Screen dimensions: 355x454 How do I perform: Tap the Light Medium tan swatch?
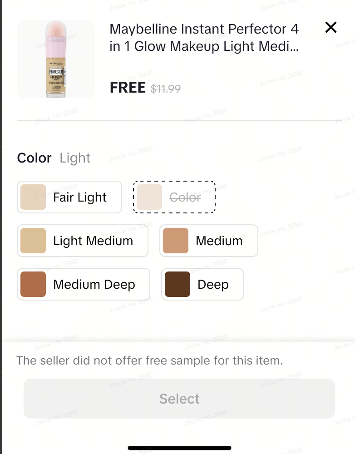coord(33,241)
